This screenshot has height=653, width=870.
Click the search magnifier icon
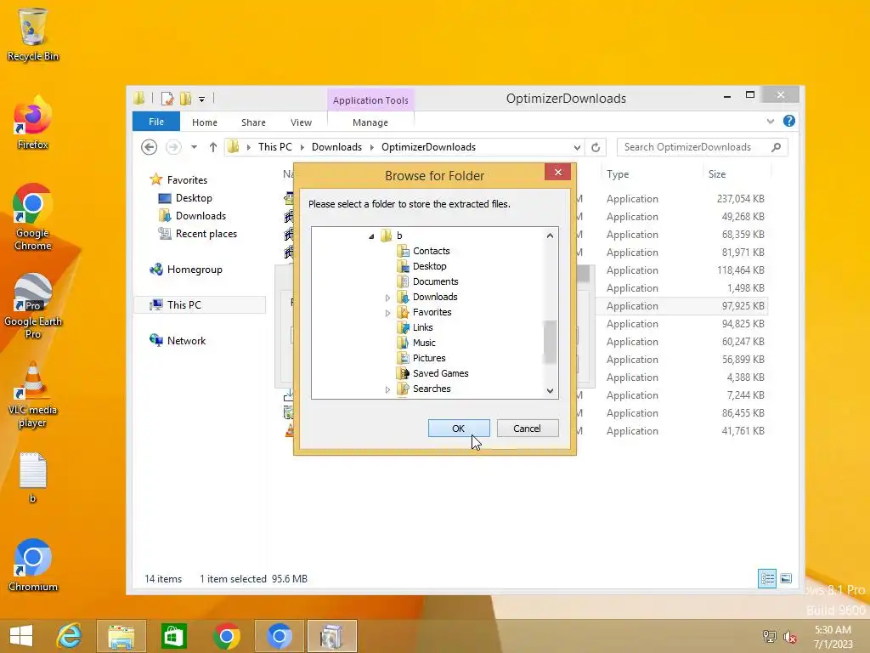click(777, 147)
